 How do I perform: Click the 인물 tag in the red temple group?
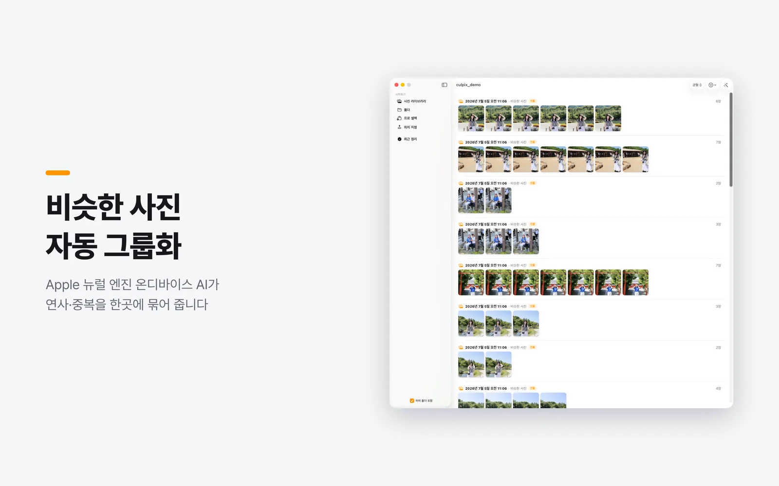[x=533, y=265]
